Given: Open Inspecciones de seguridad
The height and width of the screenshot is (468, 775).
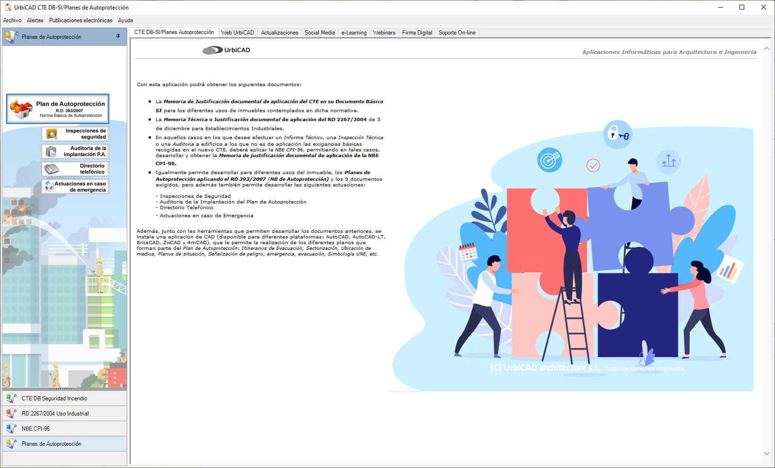Looking at the screenshot, I should pos(75,134).
